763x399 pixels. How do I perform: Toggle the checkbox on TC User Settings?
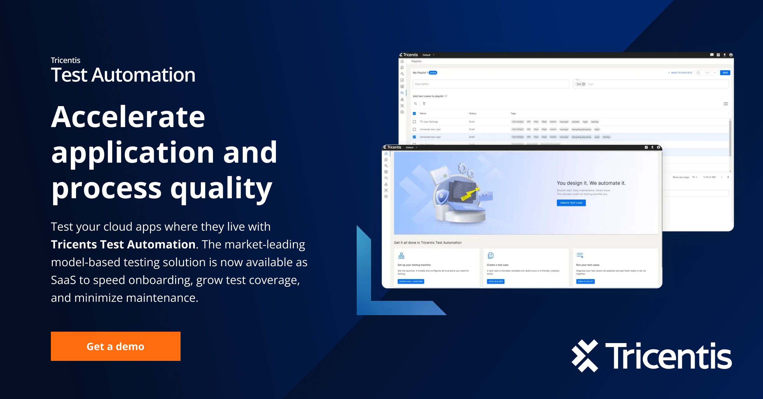click(x=414, y=122)
